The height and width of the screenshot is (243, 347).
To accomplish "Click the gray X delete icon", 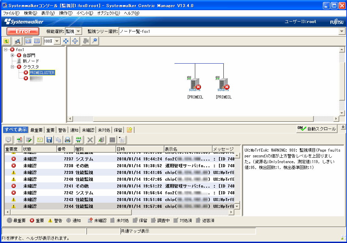I will click(90, 140).
